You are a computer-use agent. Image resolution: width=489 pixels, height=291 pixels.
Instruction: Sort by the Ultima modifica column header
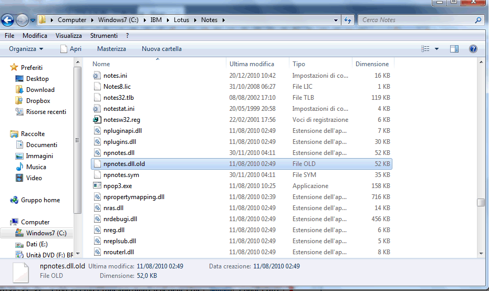(x=252, y=64)
